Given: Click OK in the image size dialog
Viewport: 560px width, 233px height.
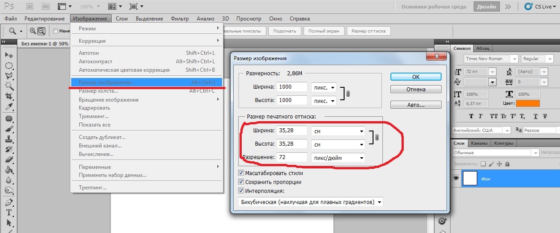Looking at the screenshot, I should coord(416,77).
